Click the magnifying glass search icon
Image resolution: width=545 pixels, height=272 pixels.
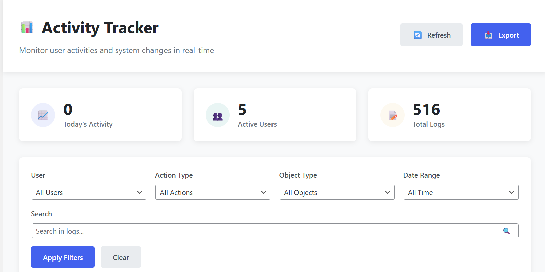(506, 231)
